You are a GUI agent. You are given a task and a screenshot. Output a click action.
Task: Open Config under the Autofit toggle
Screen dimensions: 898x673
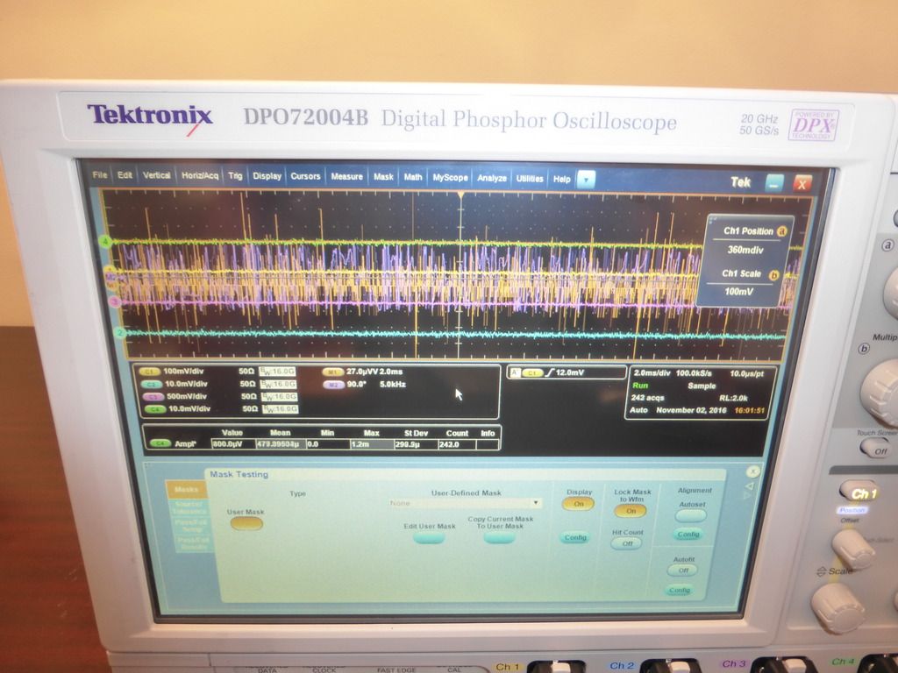680,590
